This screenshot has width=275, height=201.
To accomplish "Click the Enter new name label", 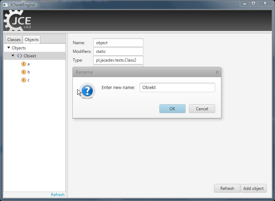I will click(x=118, y=87).
